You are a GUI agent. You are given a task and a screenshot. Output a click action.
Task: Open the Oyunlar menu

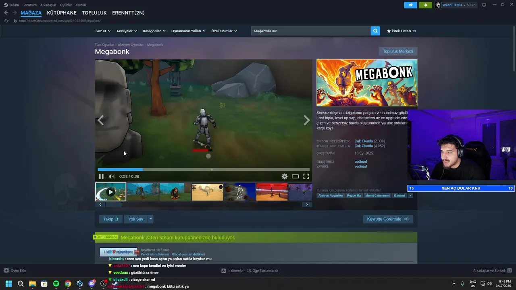[x=66, y=5]
